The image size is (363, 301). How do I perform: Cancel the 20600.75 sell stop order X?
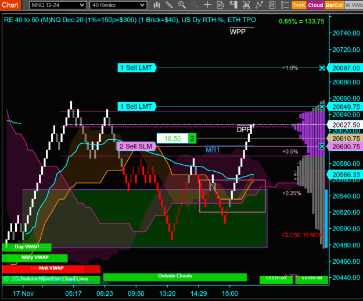coord(322,147)
